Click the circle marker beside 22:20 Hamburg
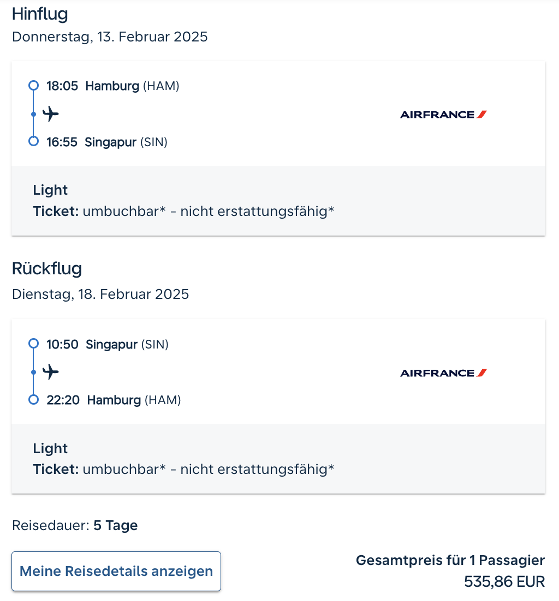The image size is (559, 601). [x=33, y=400]
